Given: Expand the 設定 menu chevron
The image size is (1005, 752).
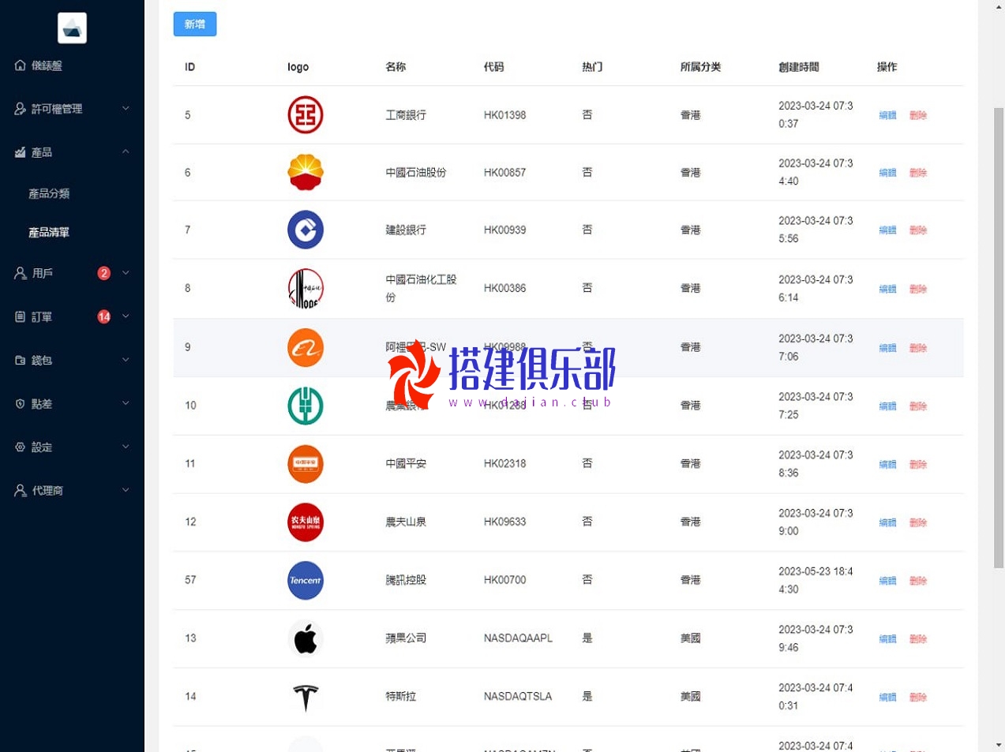Looking at the screenshot, I should tap(126, 446).
